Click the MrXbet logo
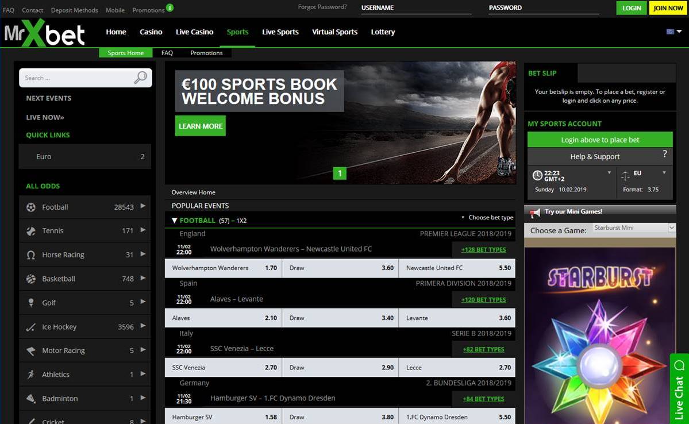The image size is (689, 424). click(44, 33)
